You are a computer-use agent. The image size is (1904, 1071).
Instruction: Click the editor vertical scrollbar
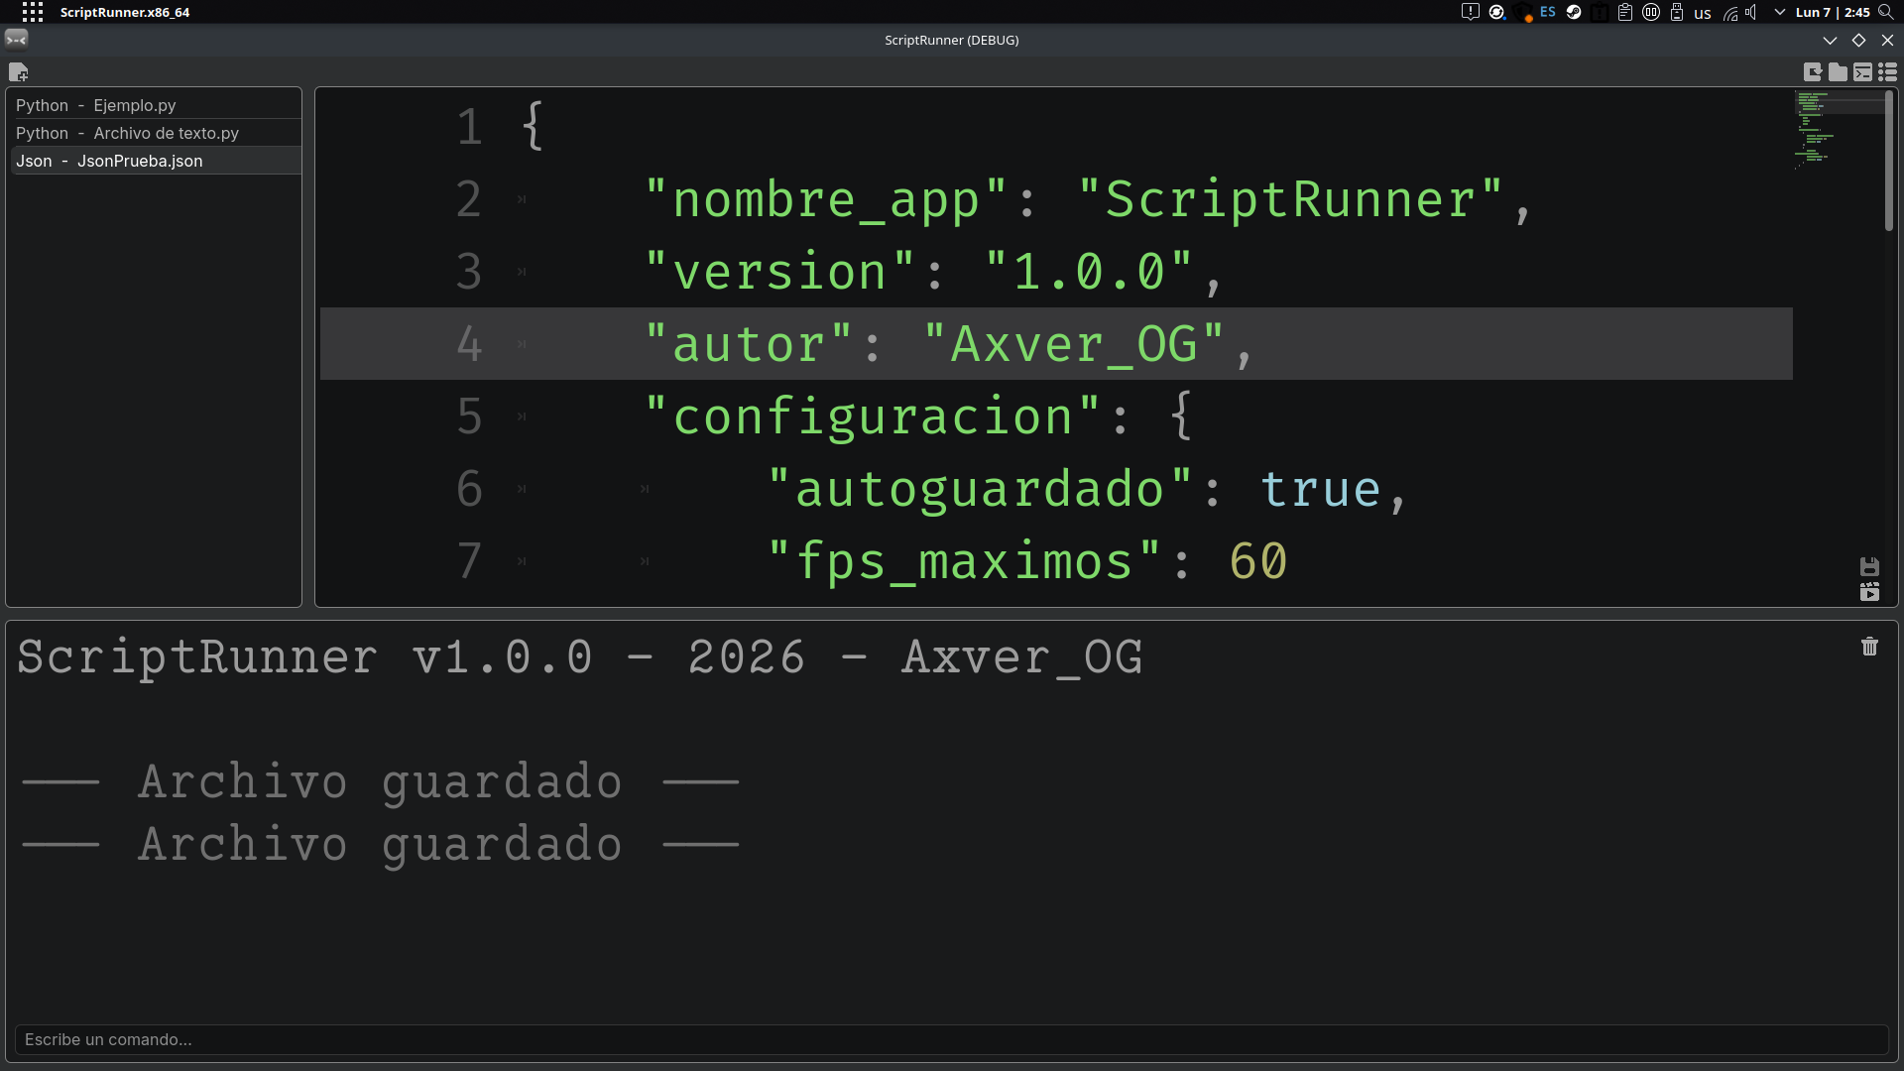click(1888, 164)
